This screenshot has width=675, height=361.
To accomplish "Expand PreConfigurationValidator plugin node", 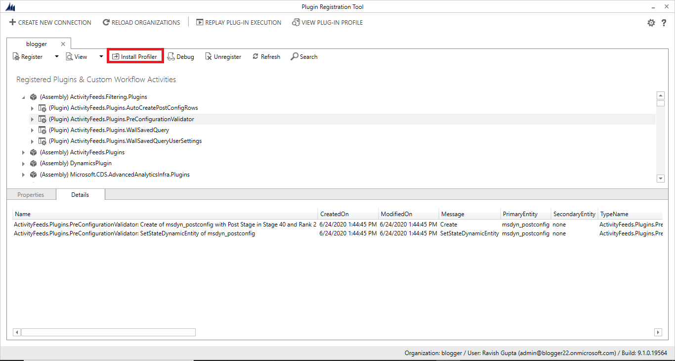I will 33,119.
